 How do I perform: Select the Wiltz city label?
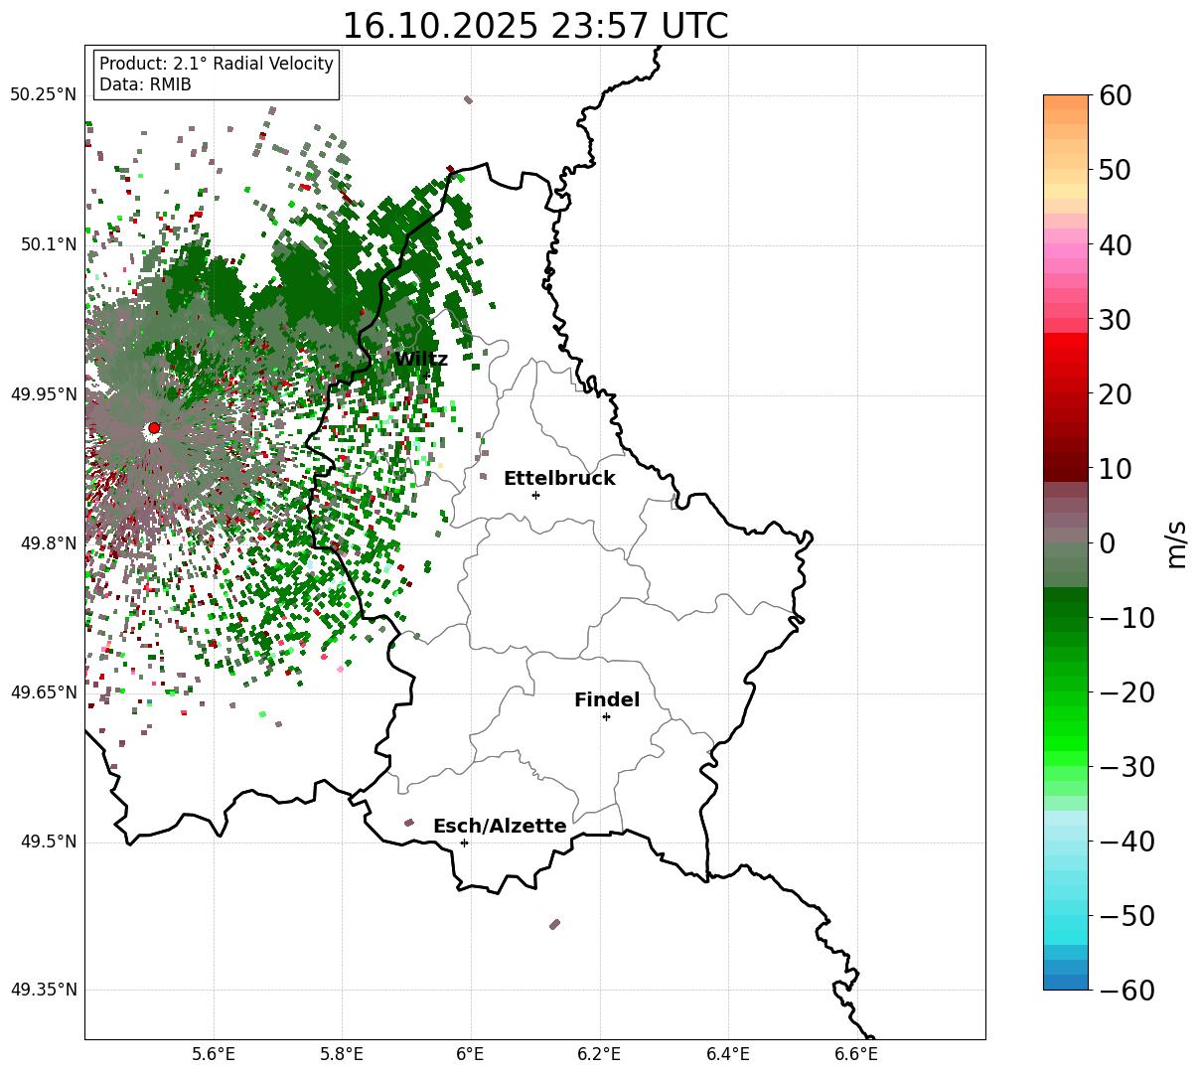tap(421, 360)
